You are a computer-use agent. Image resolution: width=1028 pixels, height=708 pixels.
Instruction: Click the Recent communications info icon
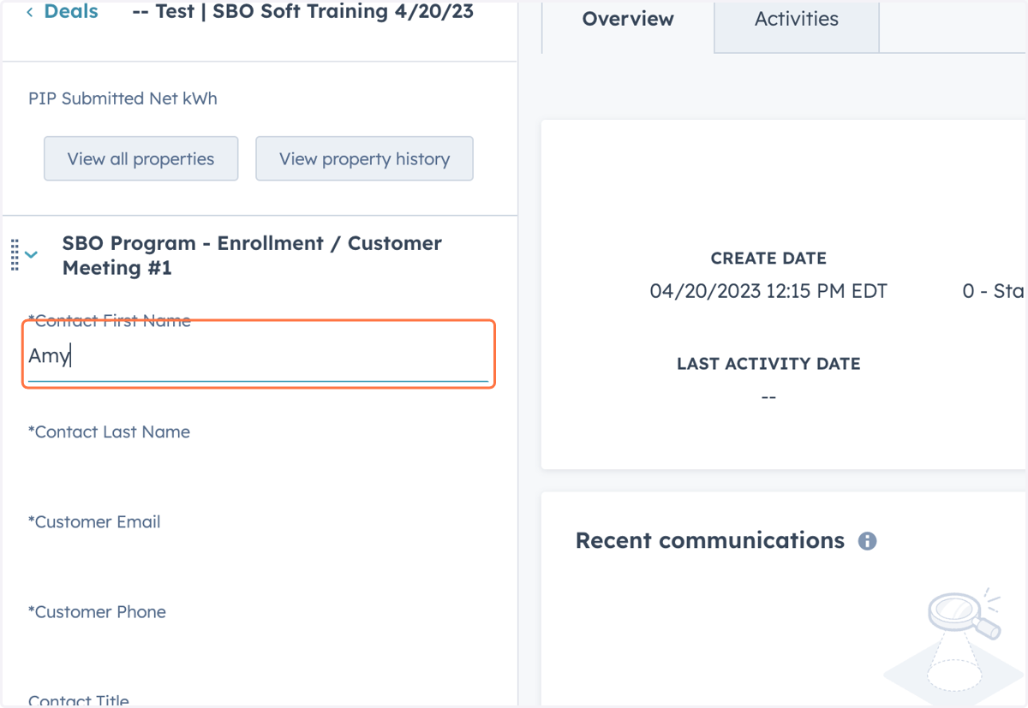pyautogui.click(x=867, y=541)
